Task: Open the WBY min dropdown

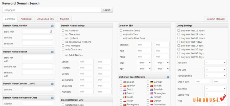Action: point(144,63)
